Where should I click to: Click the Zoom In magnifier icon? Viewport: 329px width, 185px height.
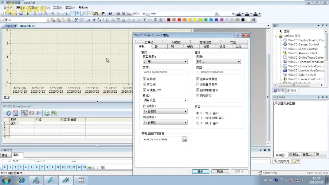[118, 14]
